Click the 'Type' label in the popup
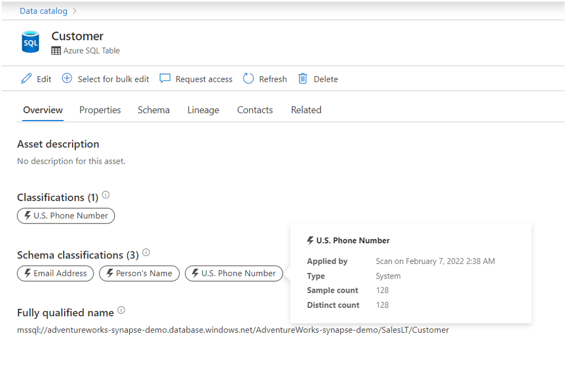 coord(316,276)
